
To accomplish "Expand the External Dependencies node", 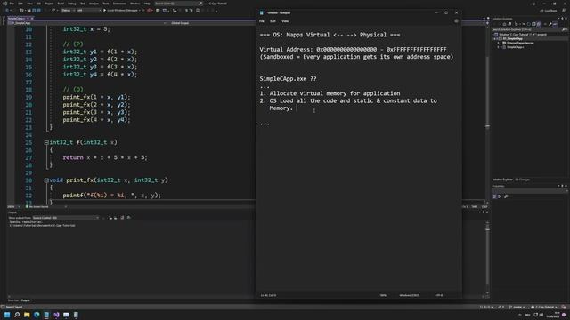I will (499, 43).
